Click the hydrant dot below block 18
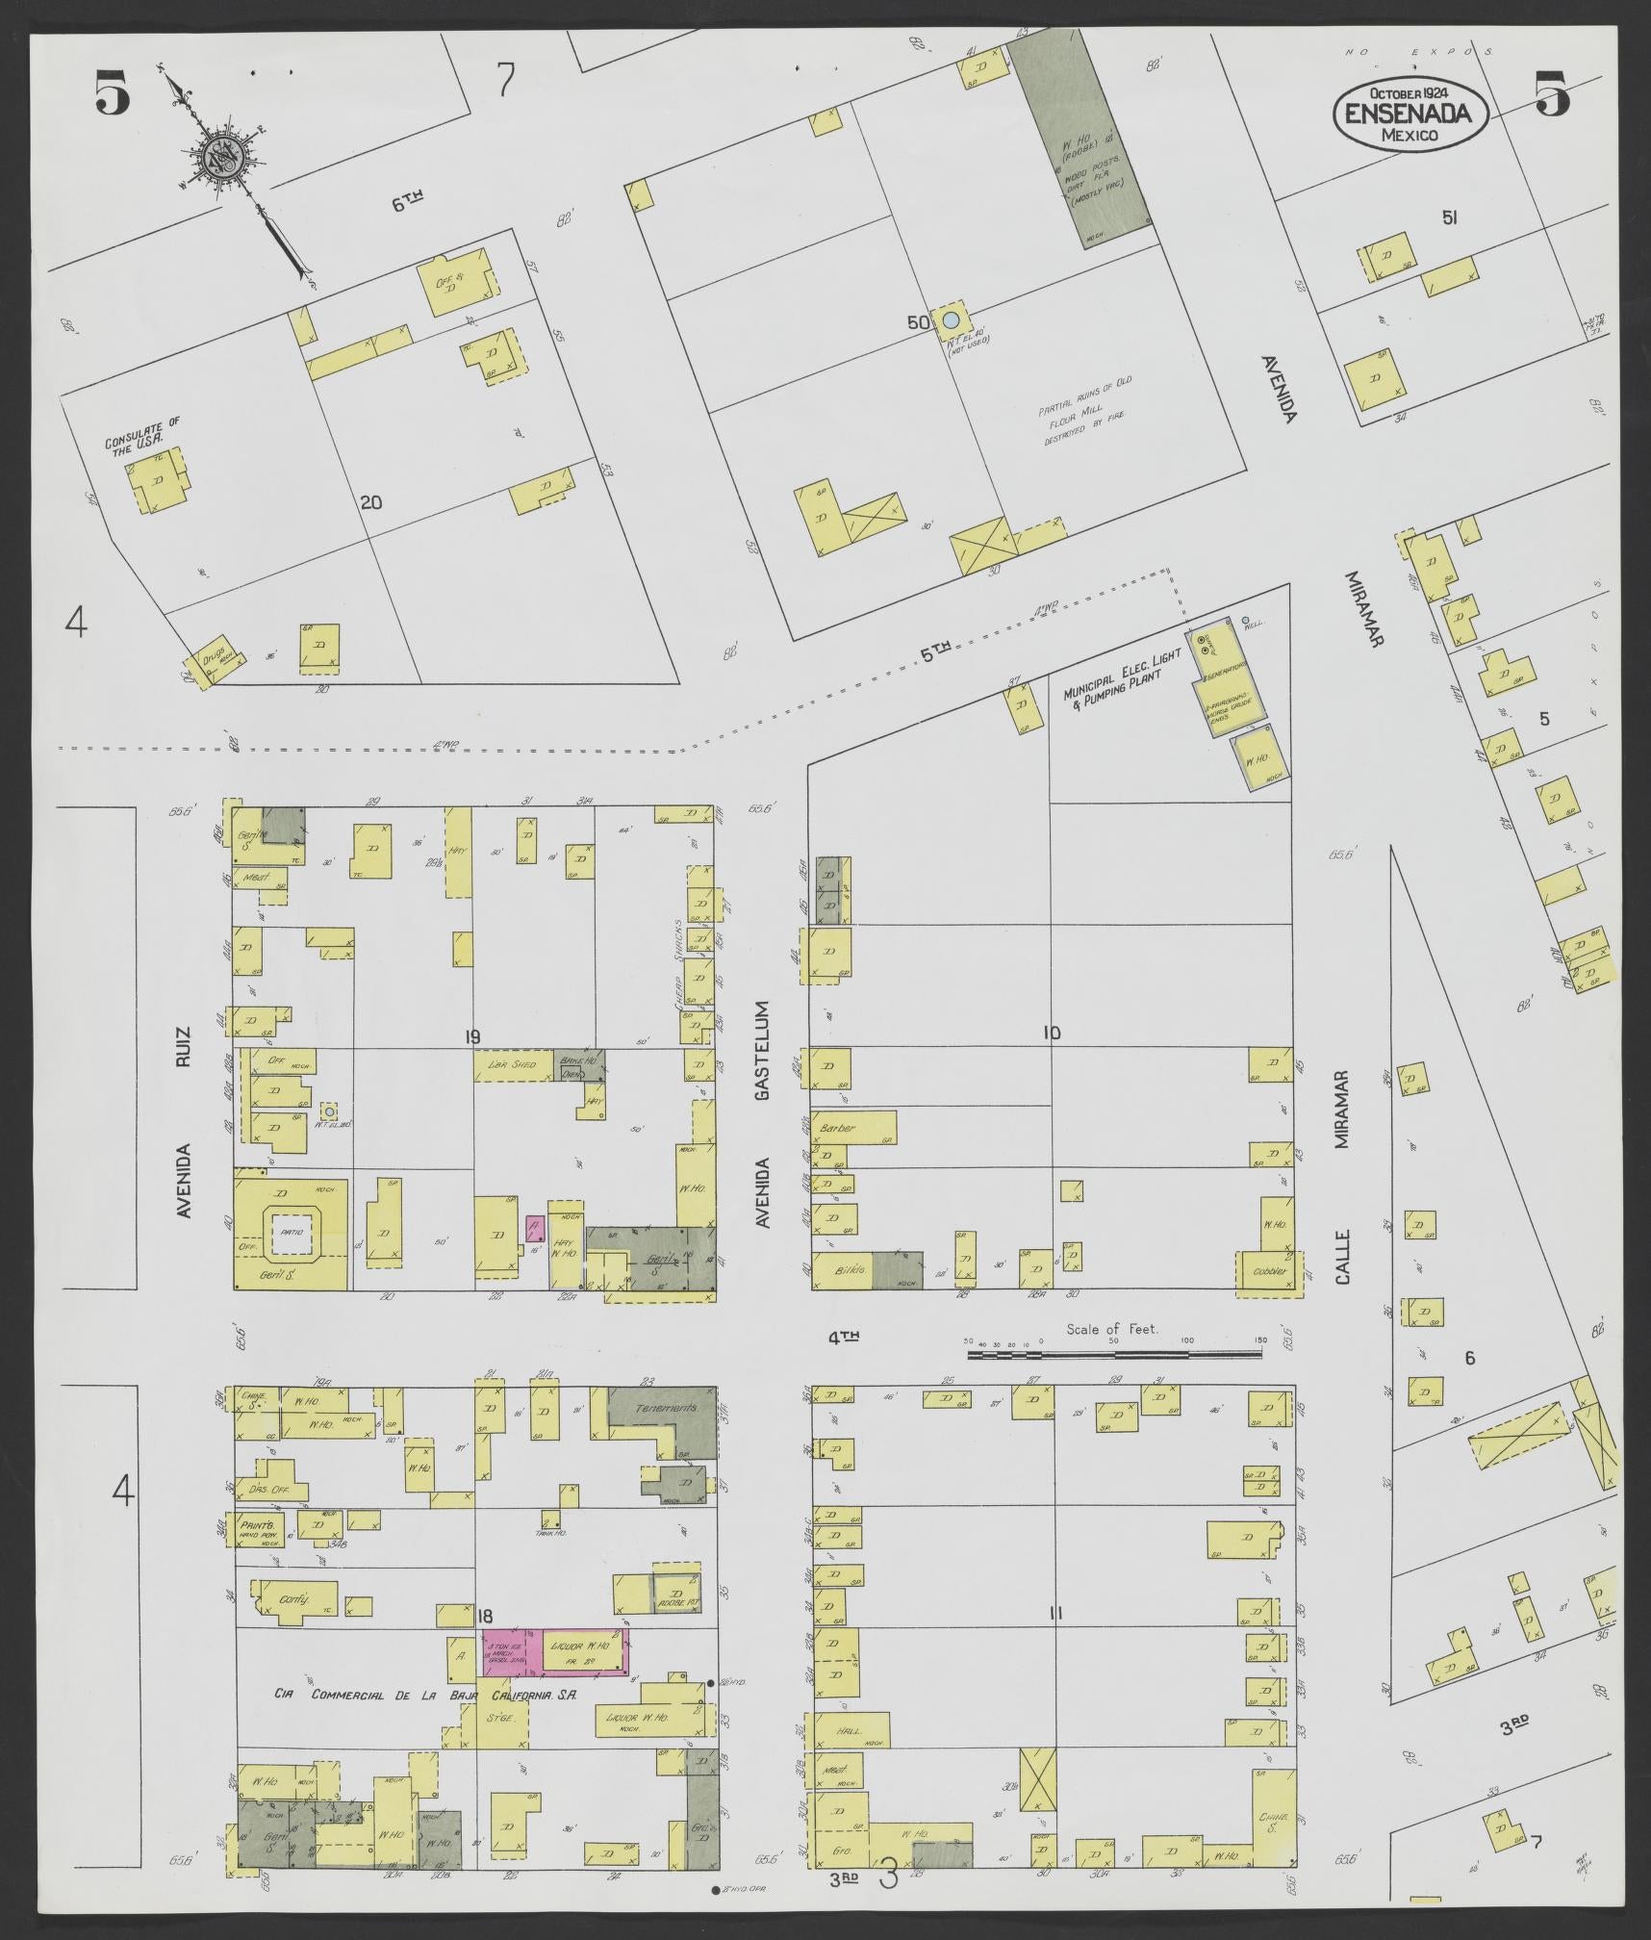Screen dimensions: 1651x1940 (716, 1890)
